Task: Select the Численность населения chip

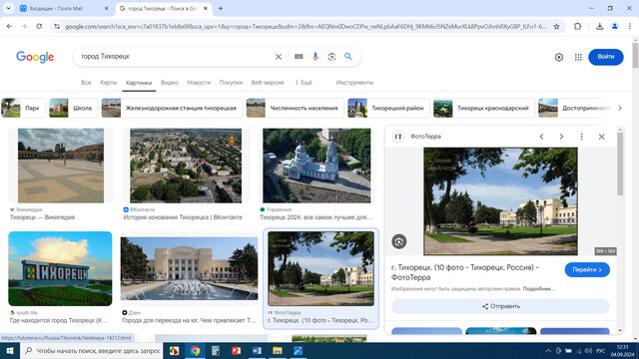Action: (296, 108)
